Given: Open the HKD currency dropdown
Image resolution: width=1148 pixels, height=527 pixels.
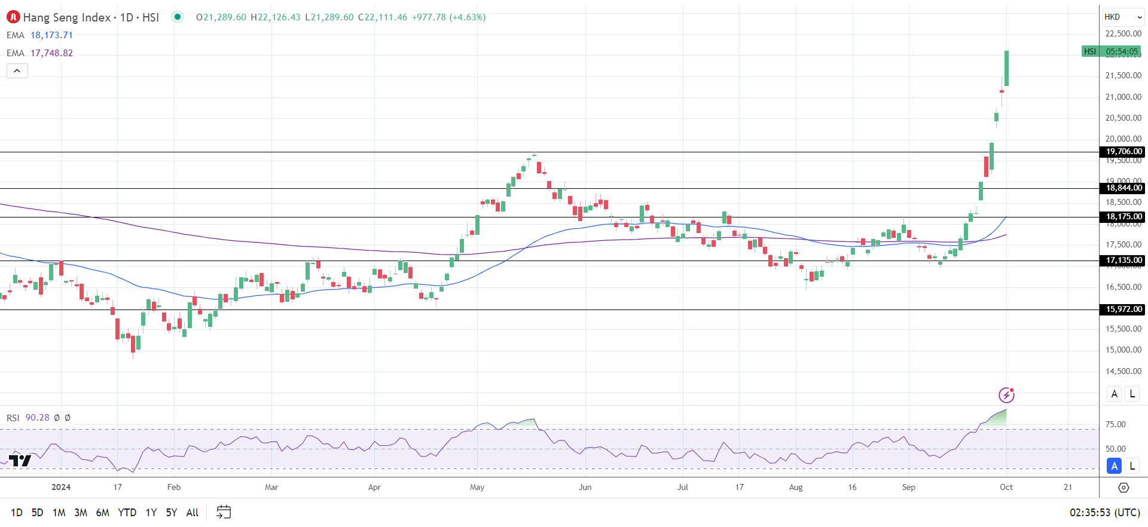Looking at the screenshot, I should [1123, 17].
